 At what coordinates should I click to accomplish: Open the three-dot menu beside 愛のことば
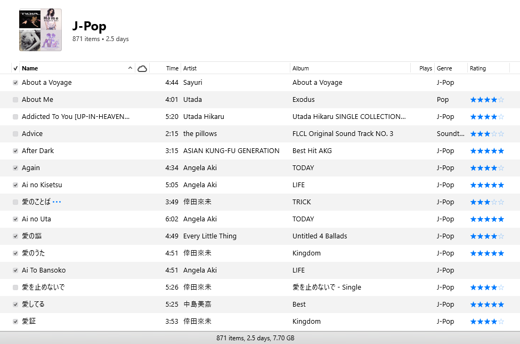(x=57, y=202)
